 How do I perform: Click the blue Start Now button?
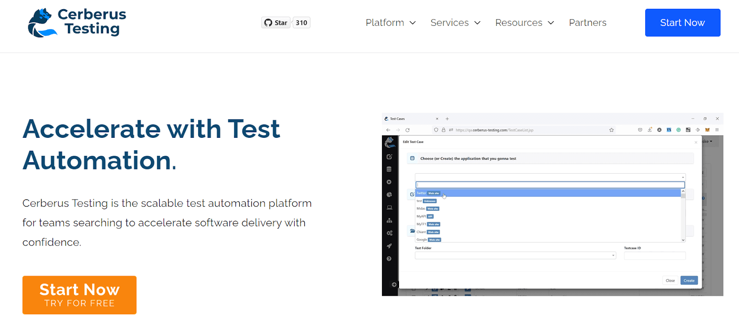coord(682,23)
